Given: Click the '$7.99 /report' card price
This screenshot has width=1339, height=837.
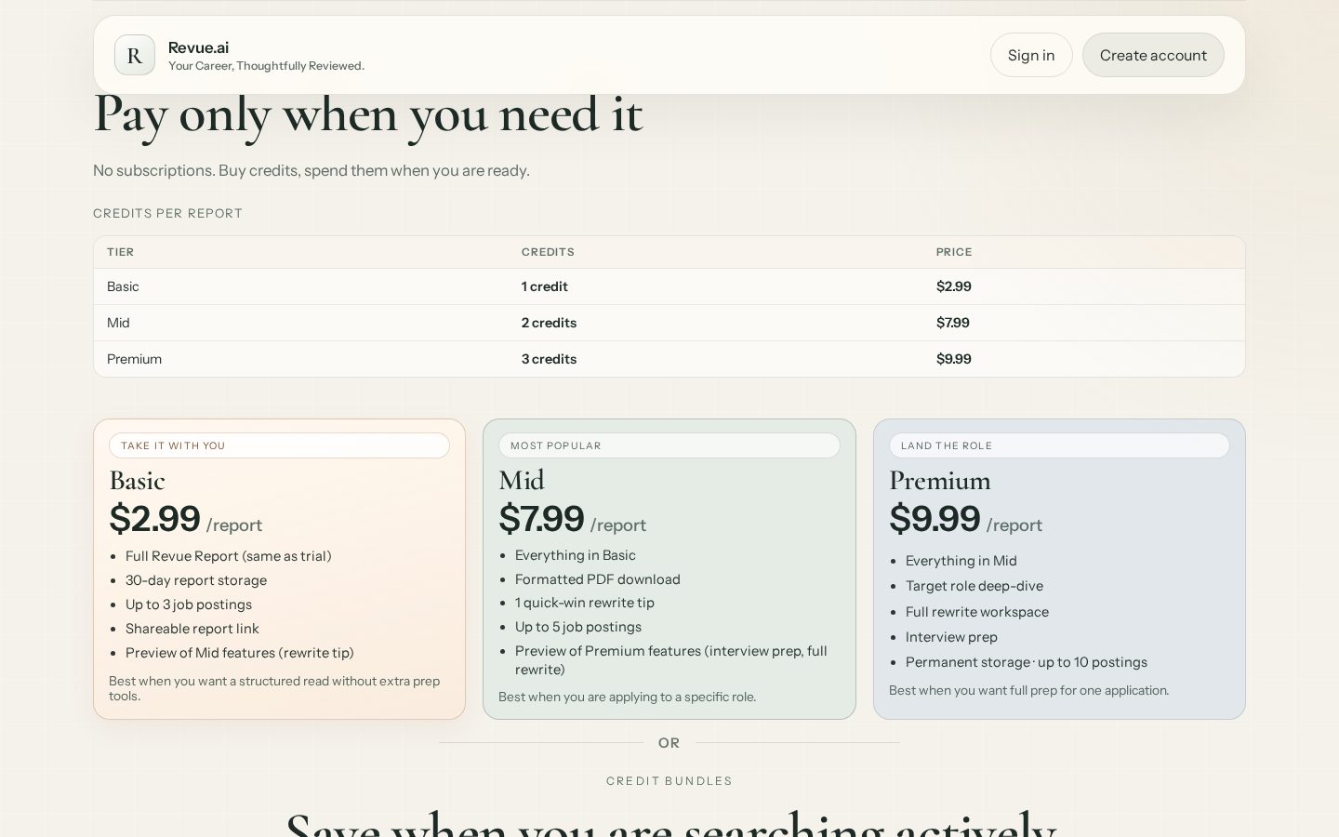Looking at the screenshot, I should point(573,519).
